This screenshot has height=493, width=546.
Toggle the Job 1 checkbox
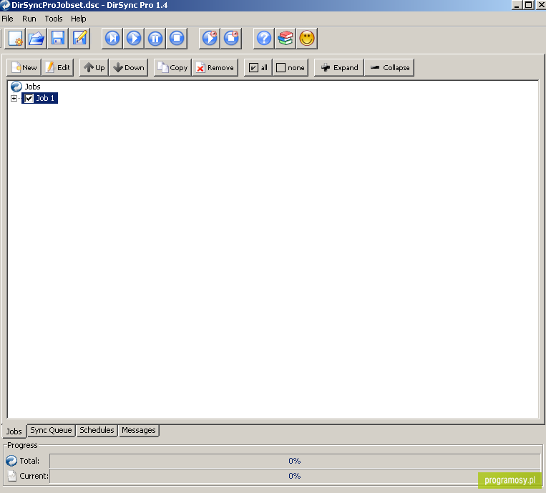[29, 98]
